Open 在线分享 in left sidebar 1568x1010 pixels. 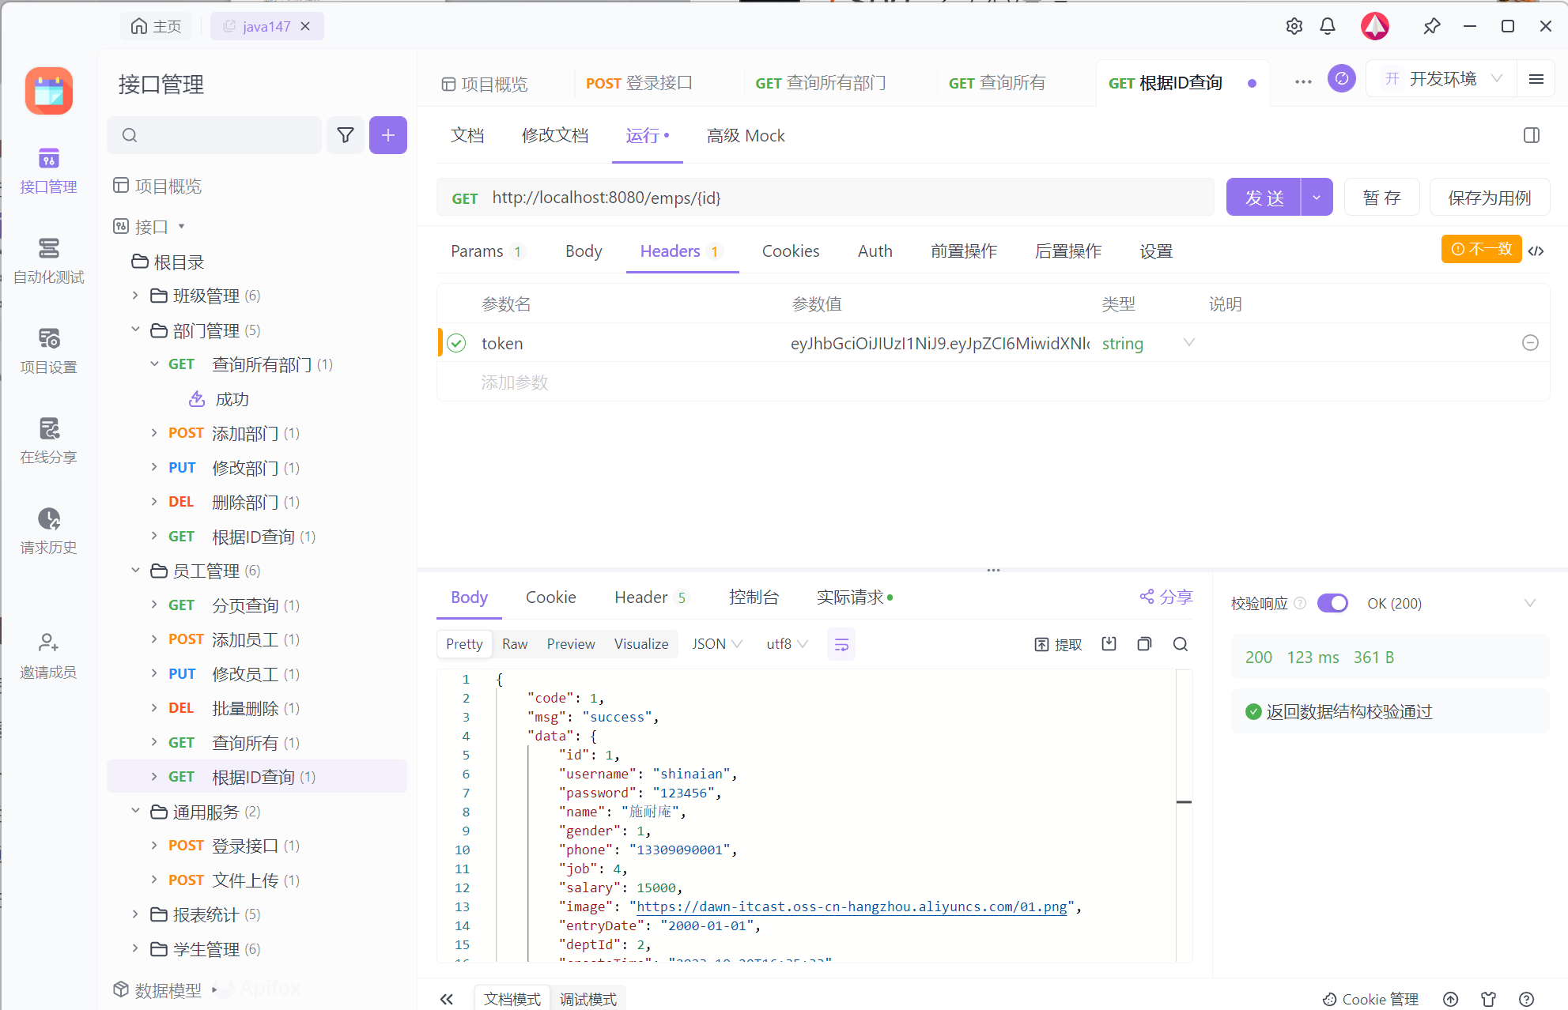click(48, 441)
